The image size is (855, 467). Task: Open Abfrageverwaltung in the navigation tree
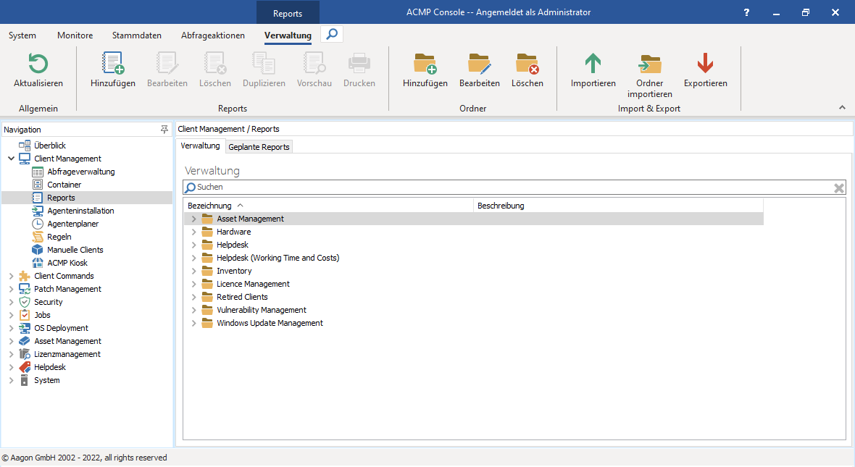(x=81, y=172)
